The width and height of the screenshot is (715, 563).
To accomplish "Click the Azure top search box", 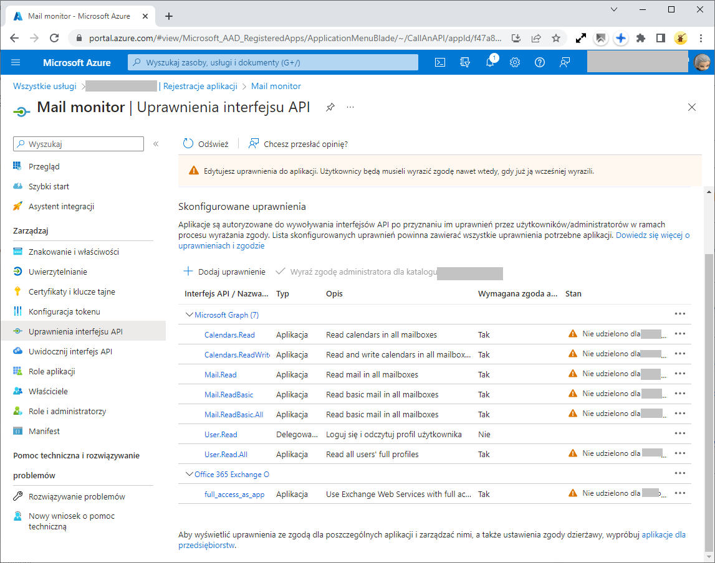I will click(x=273, y=62).
